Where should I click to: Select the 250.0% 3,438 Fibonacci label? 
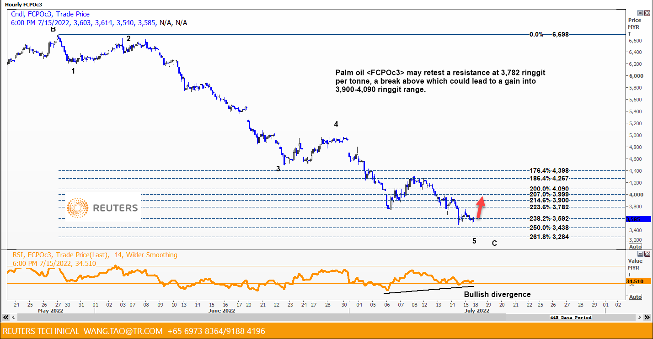pyautogui.click(x=549, y=228)
